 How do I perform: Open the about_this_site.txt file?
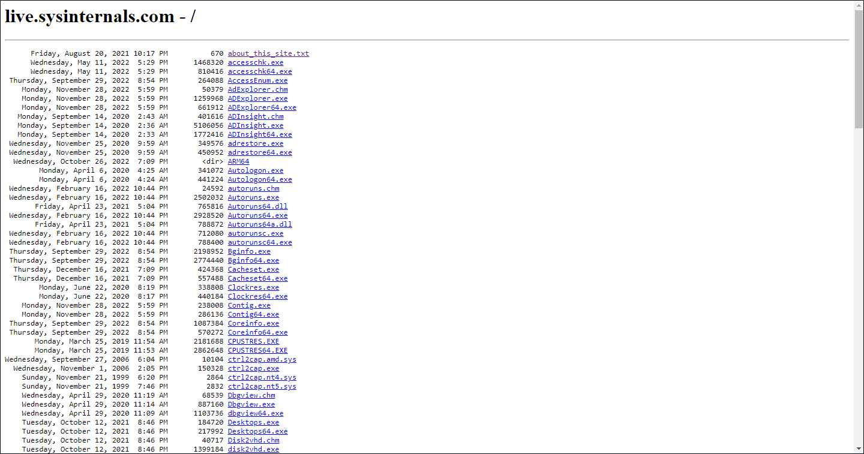(x=268, y=53)
